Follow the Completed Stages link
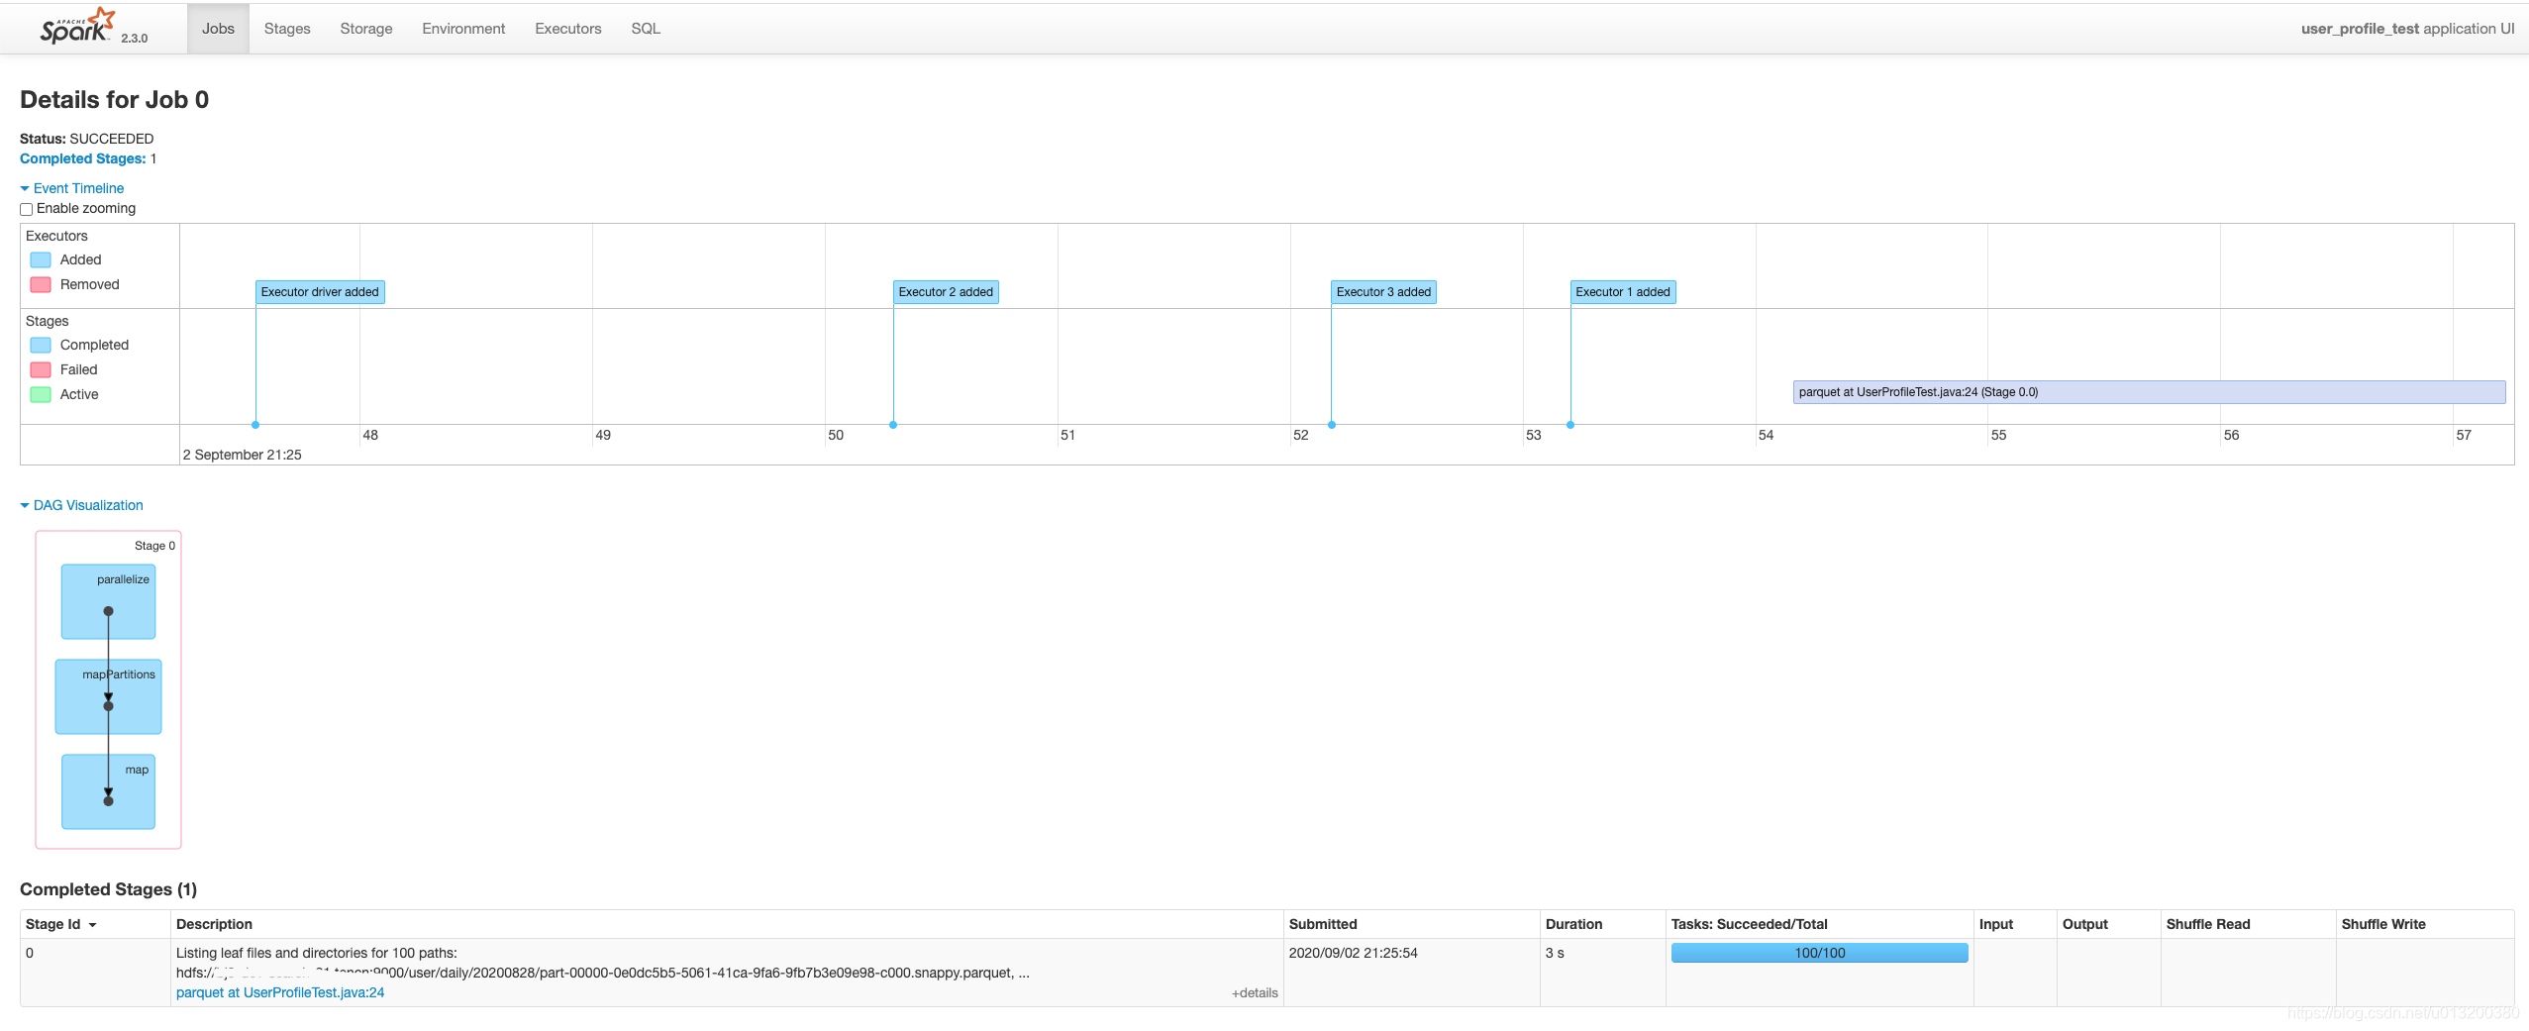The height and width of the screenshot is (1031, 2529). click(83, 158)
